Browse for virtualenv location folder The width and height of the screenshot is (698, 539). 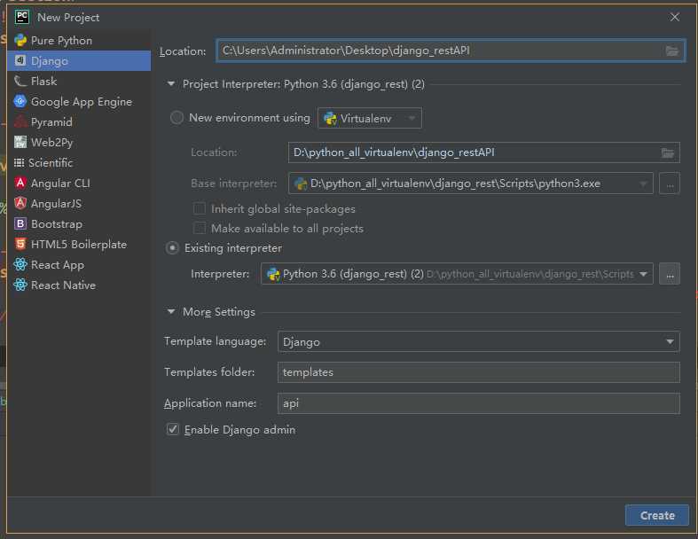(x=667, y=153)
